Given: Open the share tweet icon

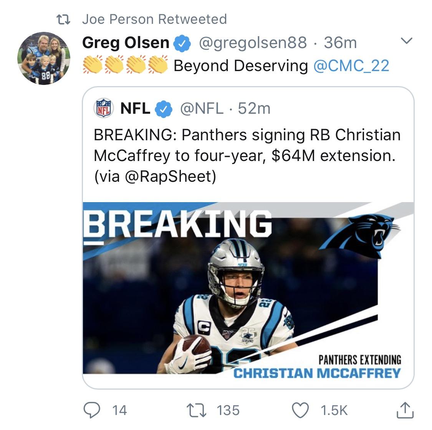Looking at the screenshot, I should 405,410.
